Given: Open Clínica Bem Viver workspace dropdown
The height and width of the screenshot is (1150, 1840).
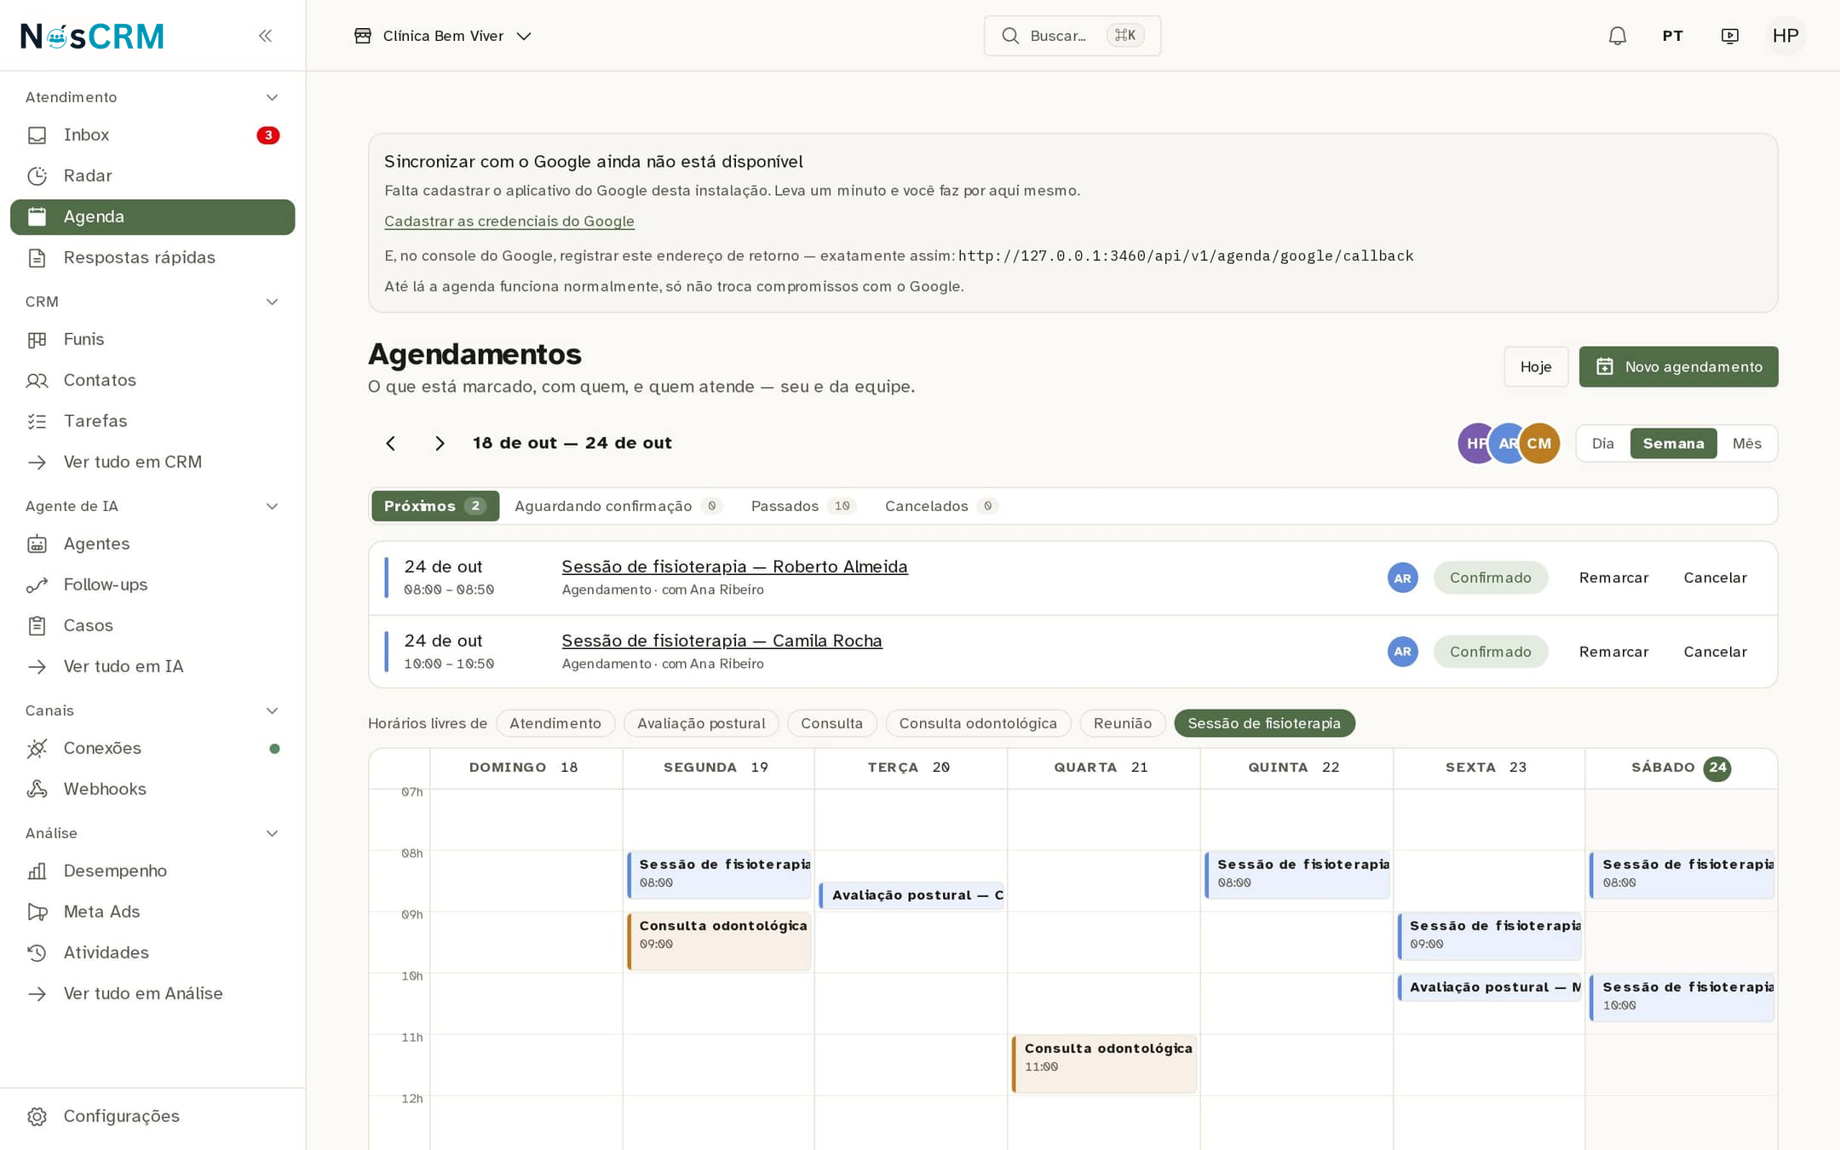Looking at the screenshot, I should 443,36.
